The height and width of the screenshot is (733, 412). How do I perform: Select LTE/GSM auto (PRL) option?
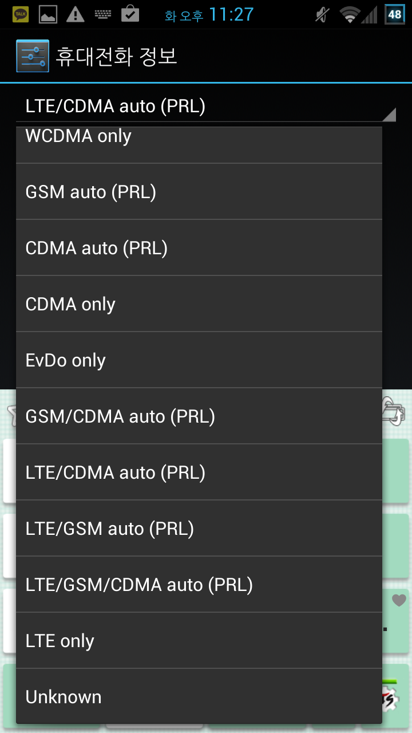(x=199, y=529)
